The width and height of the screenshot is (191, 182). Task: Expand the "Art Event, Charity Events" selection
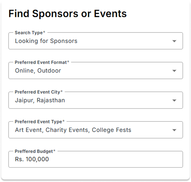pyautogui.click(x=73, y=130)
